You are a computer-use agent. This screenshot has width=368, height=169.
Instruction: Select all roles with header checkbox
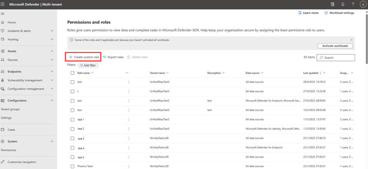point(72,73)
